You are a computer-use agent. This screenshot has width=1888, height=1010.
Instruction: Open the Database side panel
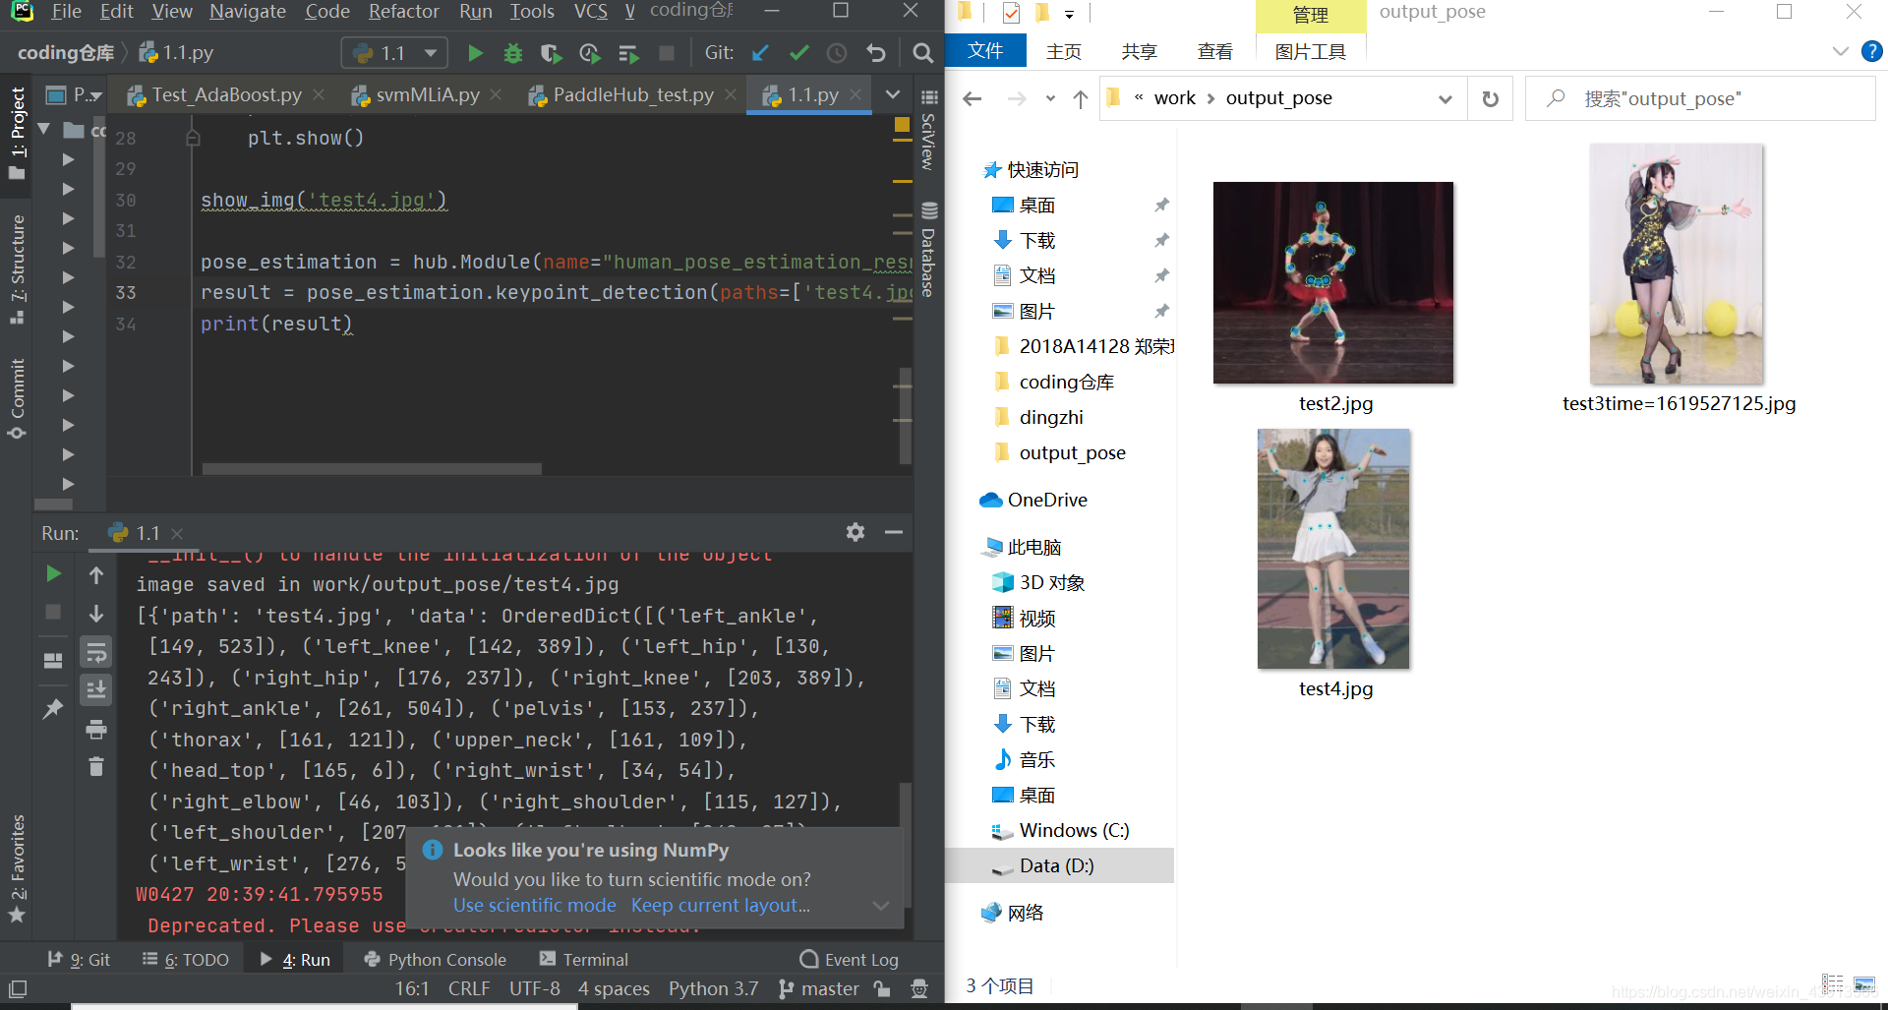click(x=928, y=249)
